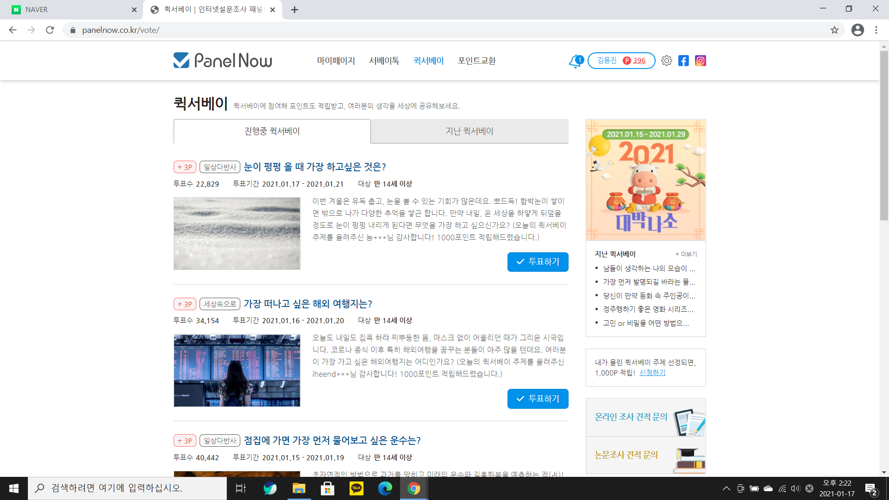
Task: Open KakaoTalk from the taskbar
Action: click(356, 488)
